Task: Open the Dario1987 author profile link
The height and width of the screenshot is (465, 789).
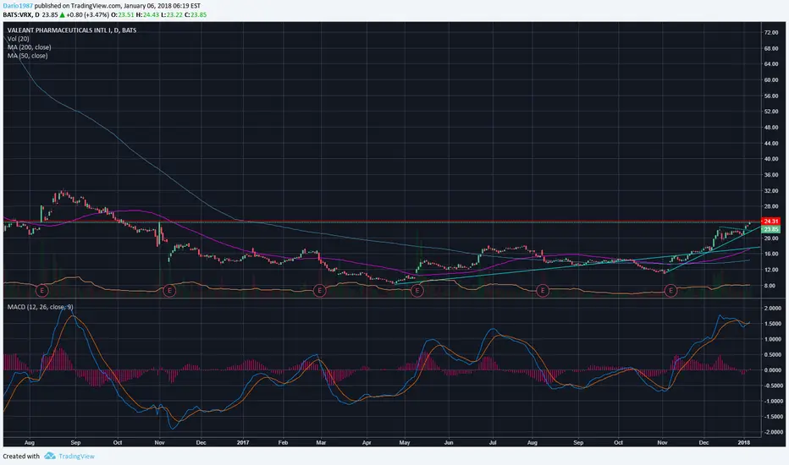Action: point(18,6)
